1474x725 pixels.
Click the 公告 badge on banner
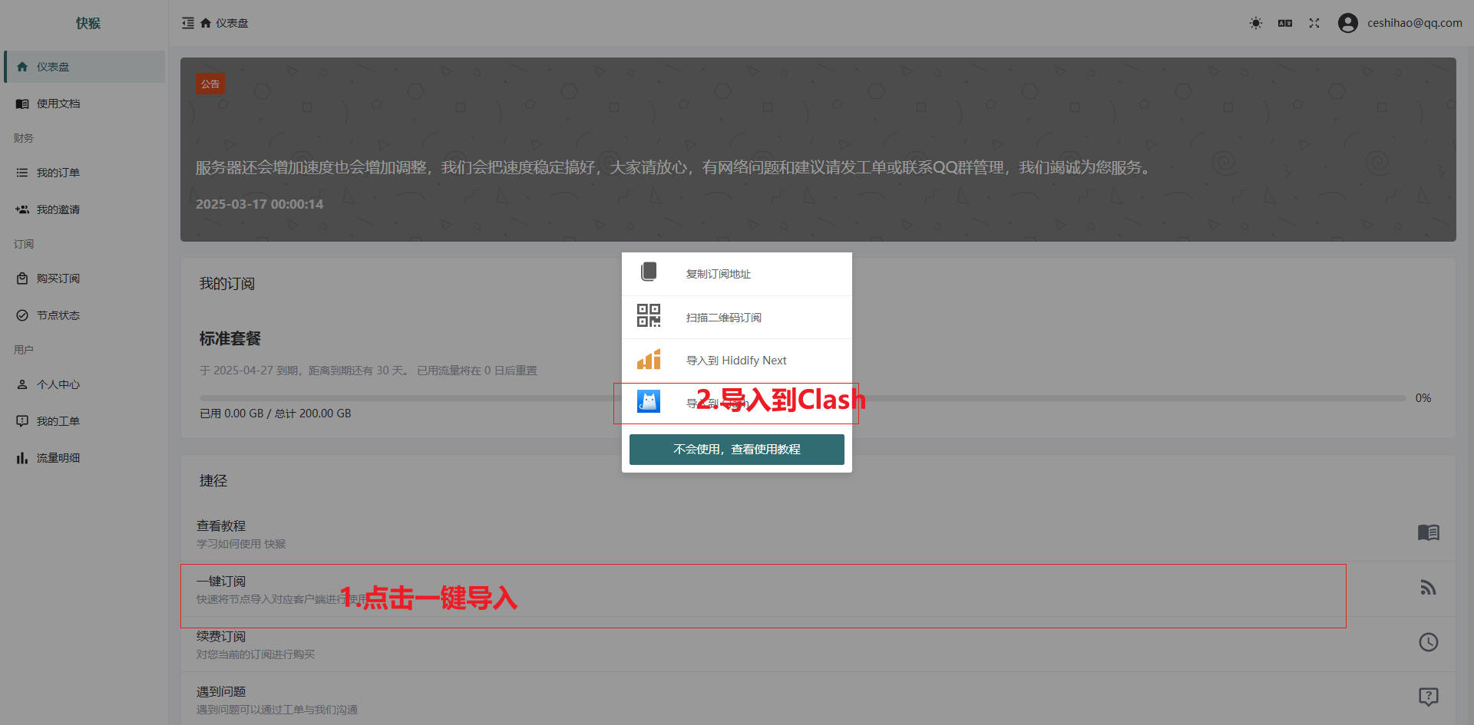210,84
